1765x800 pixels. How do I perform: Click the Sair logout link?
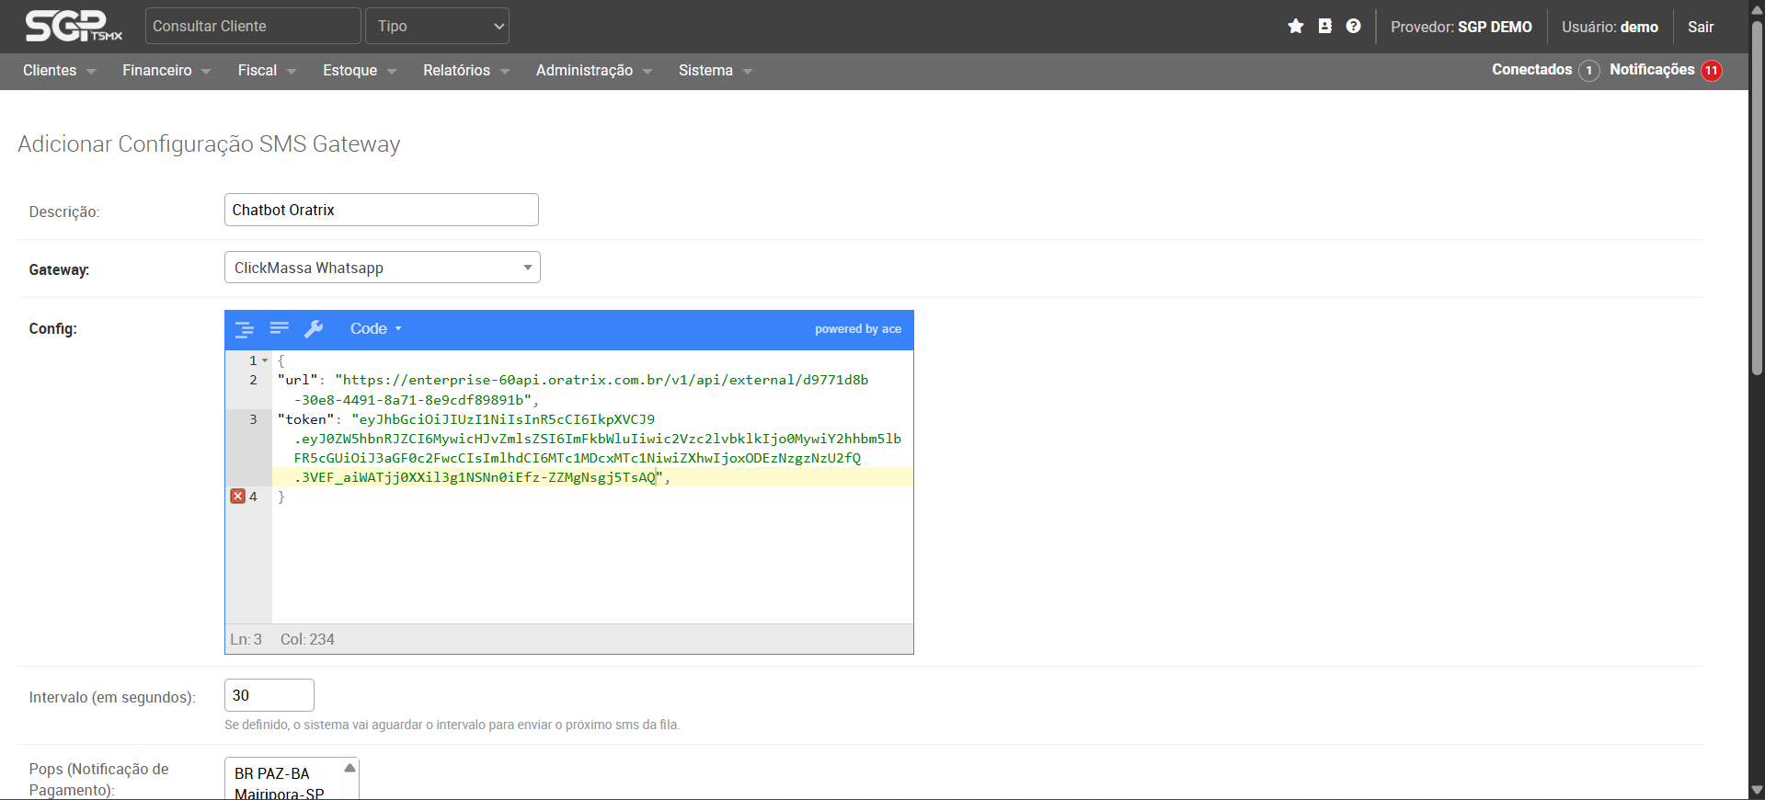(x=1700, y=27)
